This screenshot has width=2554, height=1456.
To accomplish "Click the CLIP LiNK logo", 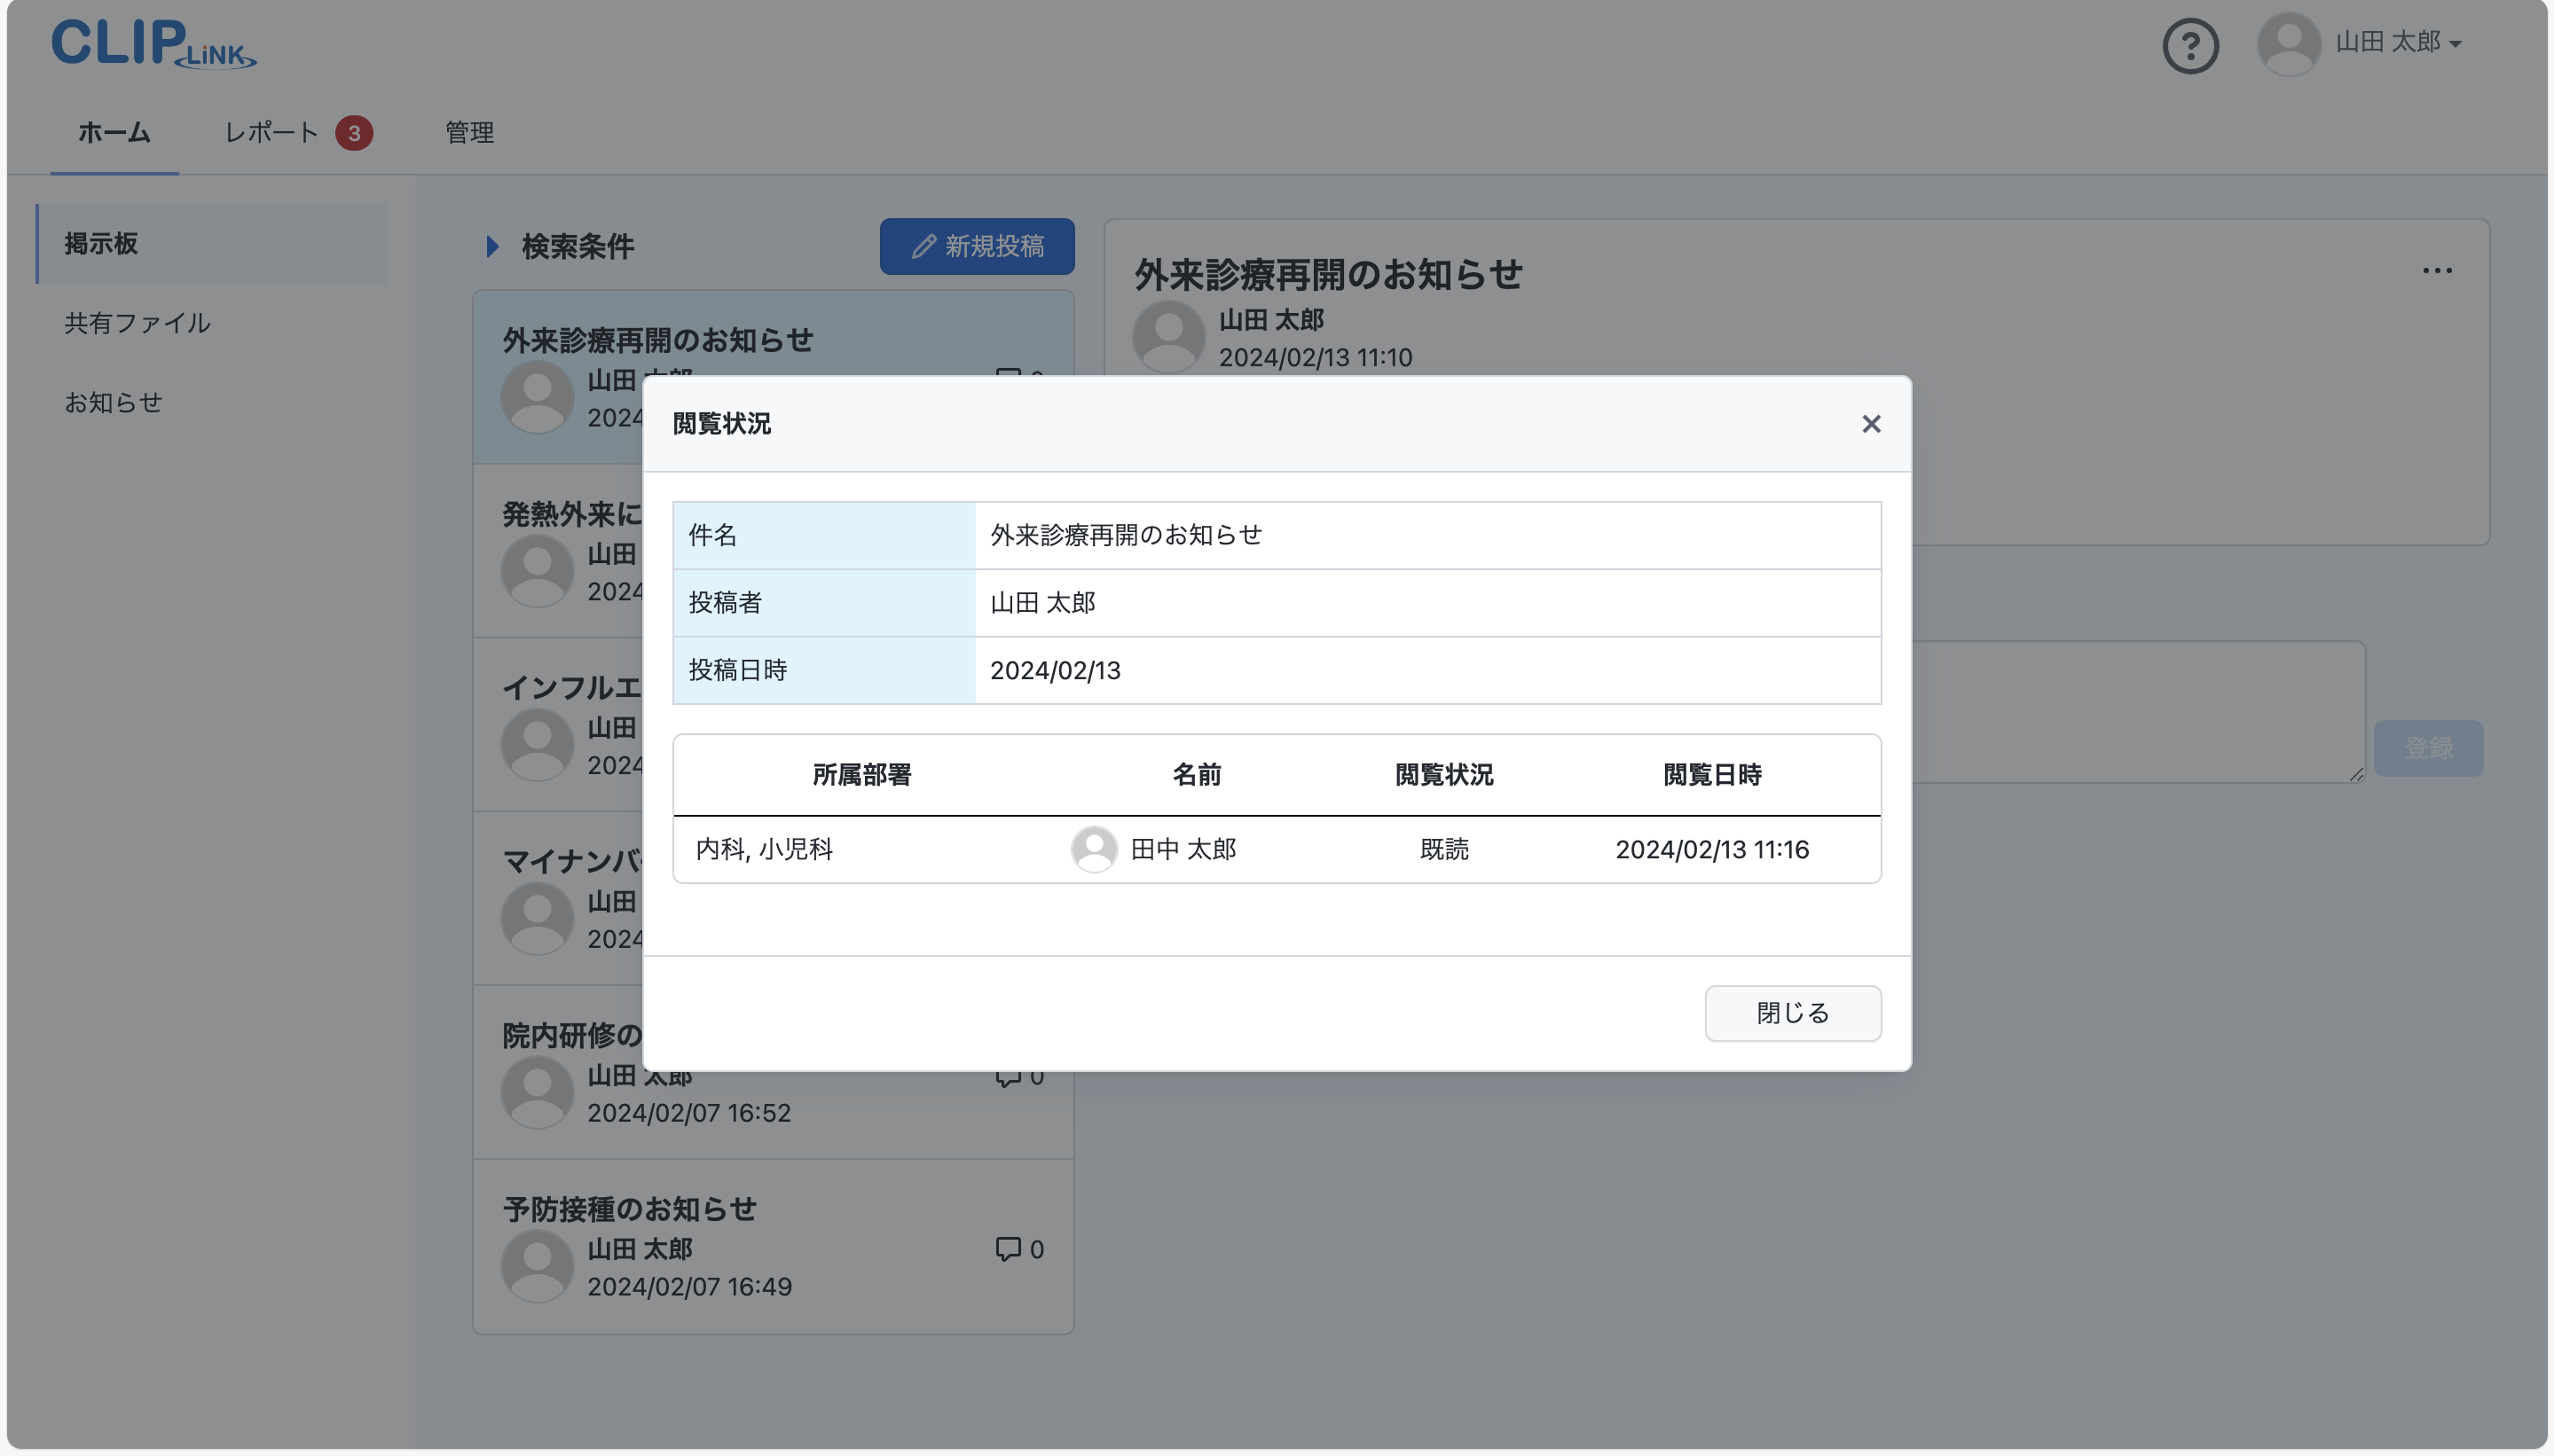I will [153, 44].
